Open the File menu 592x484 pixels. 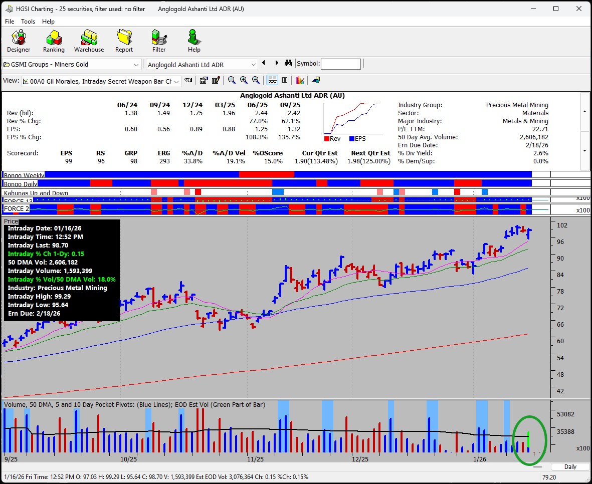10,22
